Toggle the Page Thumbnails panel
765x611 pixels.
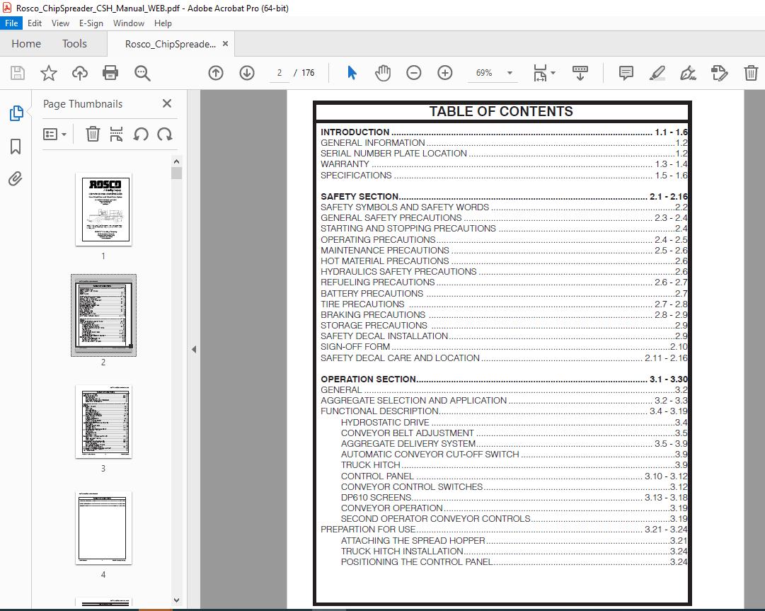tap(16, 113)
